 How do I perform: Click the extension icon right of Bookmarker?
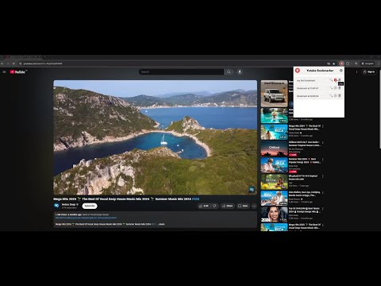click(348, 64)
